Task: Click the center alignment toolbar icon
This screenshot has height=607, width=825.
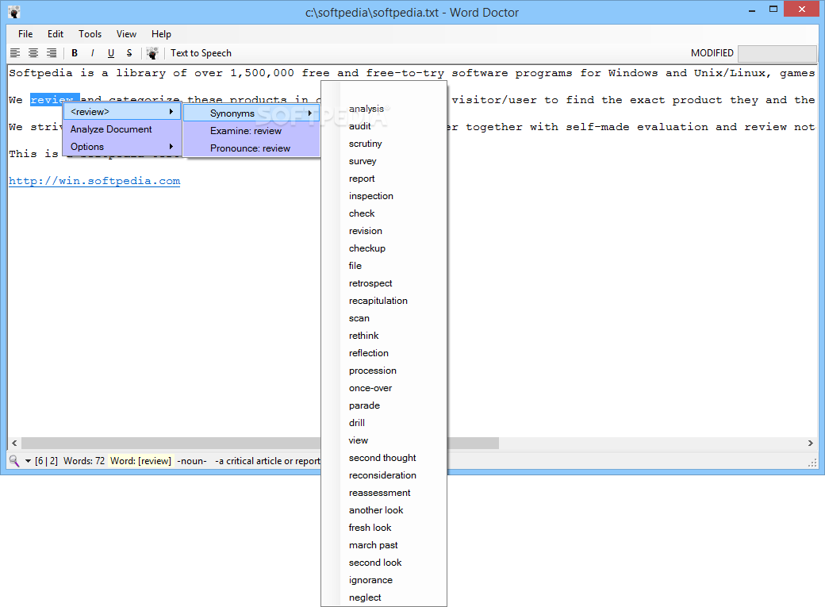Action: [x=33, y=52]
